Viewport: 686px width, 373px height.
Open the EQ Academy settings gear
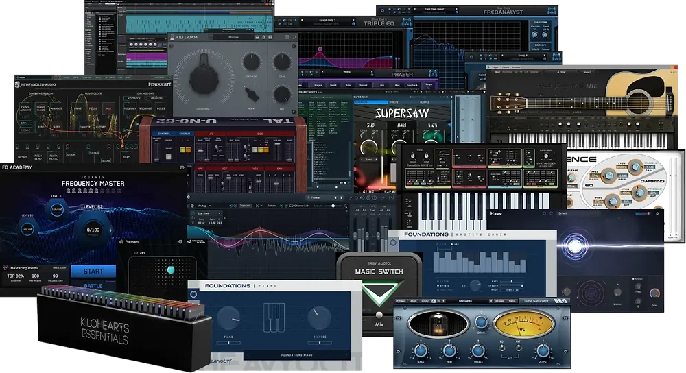point(182,167)
